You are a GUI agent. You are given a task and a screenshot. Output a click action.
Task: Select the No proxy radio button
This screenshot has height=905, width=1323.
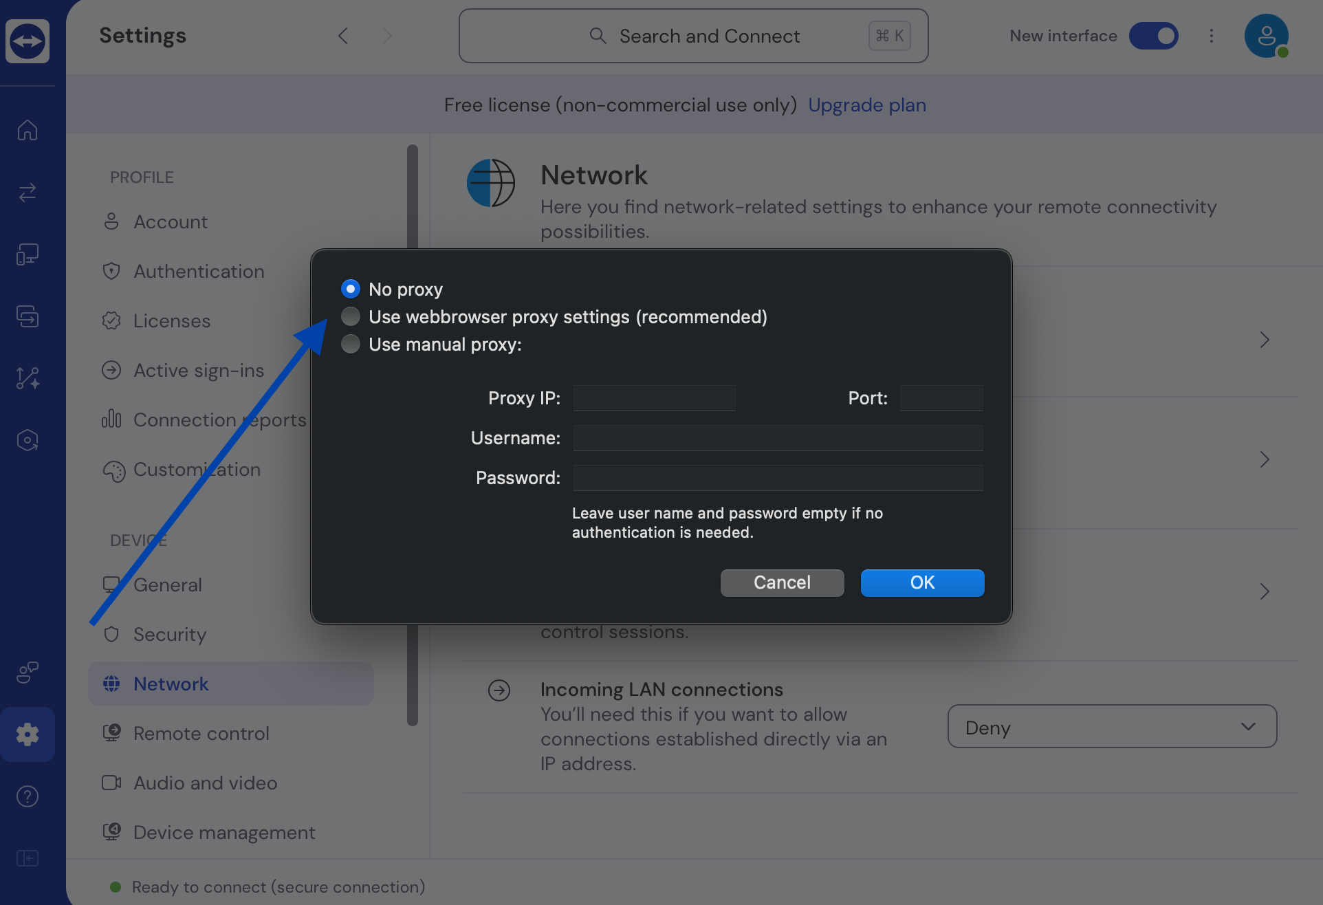(351, 289)
